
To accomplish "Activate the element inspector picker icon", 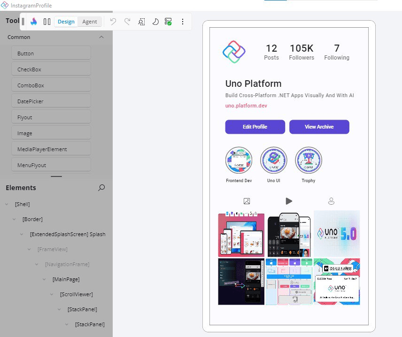I will click(x=142, y=22).
